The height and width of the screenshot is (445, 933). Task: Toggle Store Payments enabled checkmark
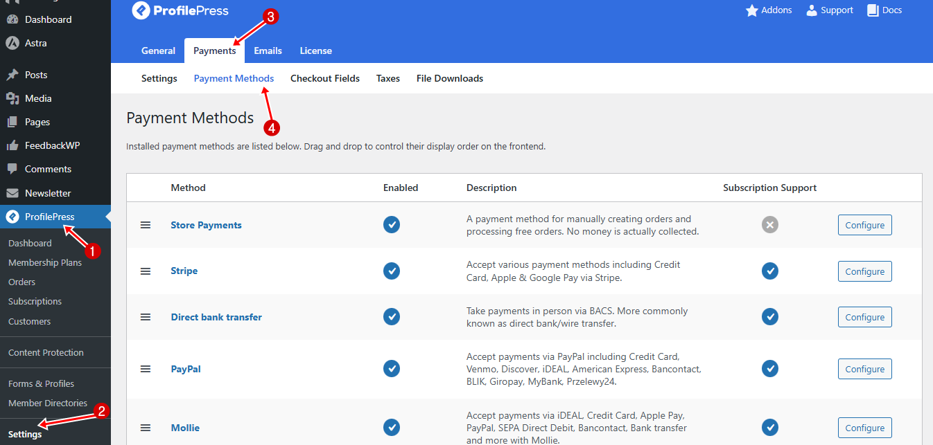tap(392, 224)
